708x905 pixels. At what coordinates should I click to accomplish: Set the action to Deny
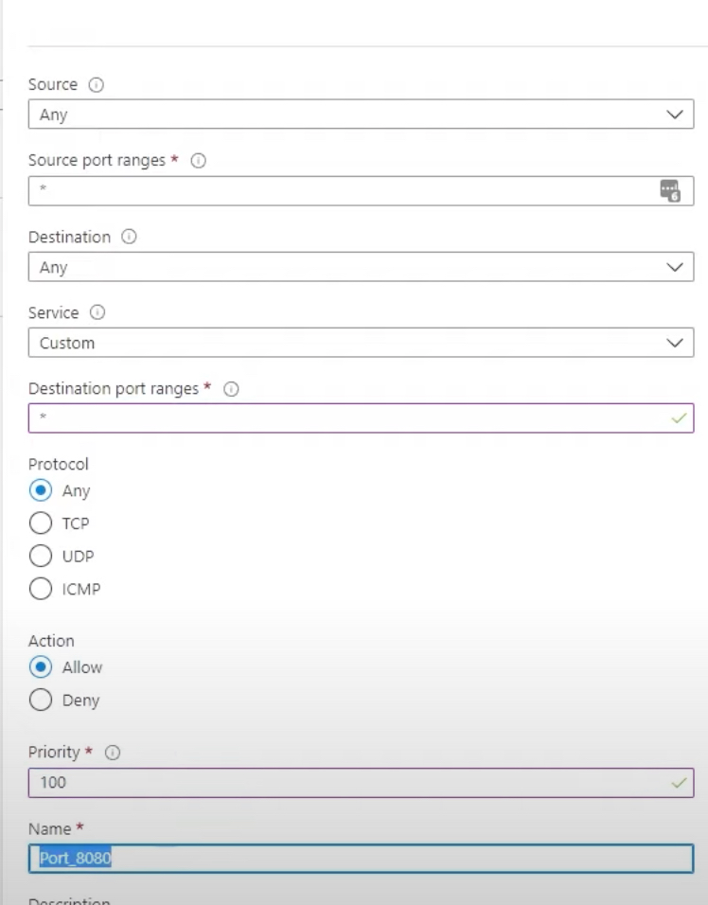41,701
